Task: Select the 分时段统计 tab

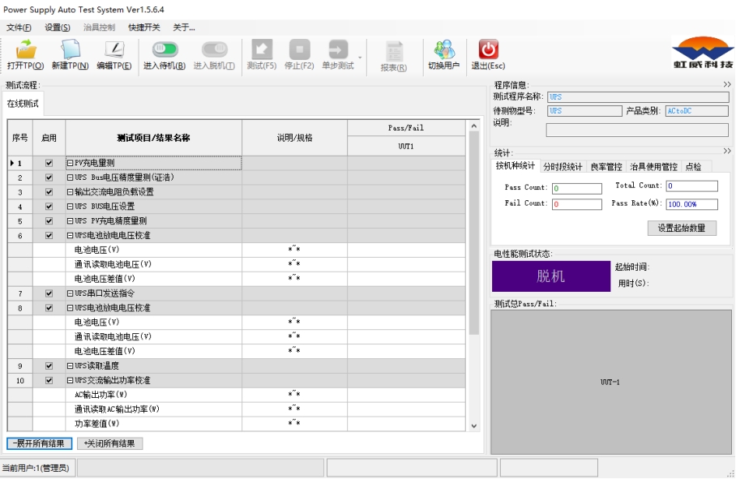Action: point(563,166)
